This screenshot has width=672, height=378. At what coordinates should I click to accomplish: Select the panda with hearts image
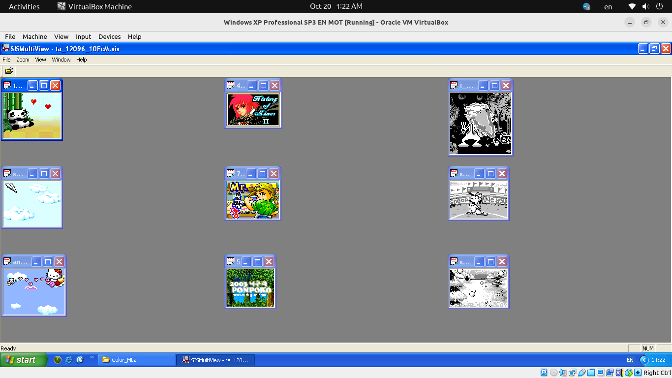32,116
